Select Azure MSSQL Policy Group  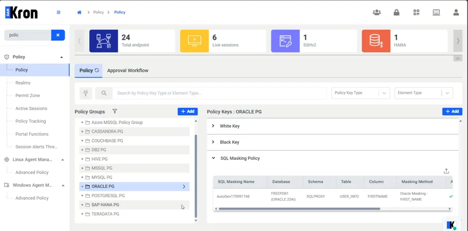click(134, 123)
